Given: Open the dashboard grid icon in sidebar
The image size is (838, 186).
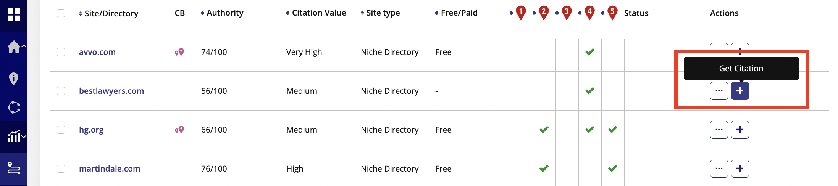Looking at the screenshot, I should (x=14, y=15).
